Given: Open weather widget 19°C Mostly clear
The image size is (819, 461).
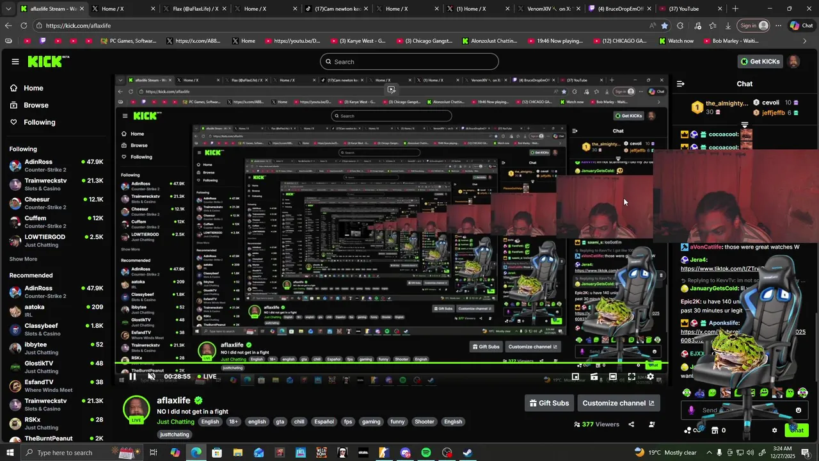Looking at the screenshot, I should [x=665, y=453].
